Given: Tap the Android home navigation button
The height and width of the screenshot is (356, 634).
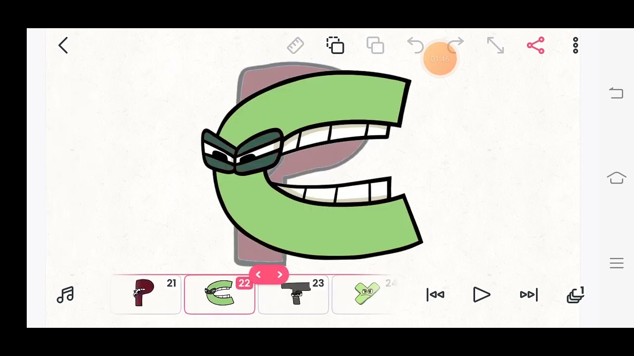Looking at the screenshot, I should [617, 178].
